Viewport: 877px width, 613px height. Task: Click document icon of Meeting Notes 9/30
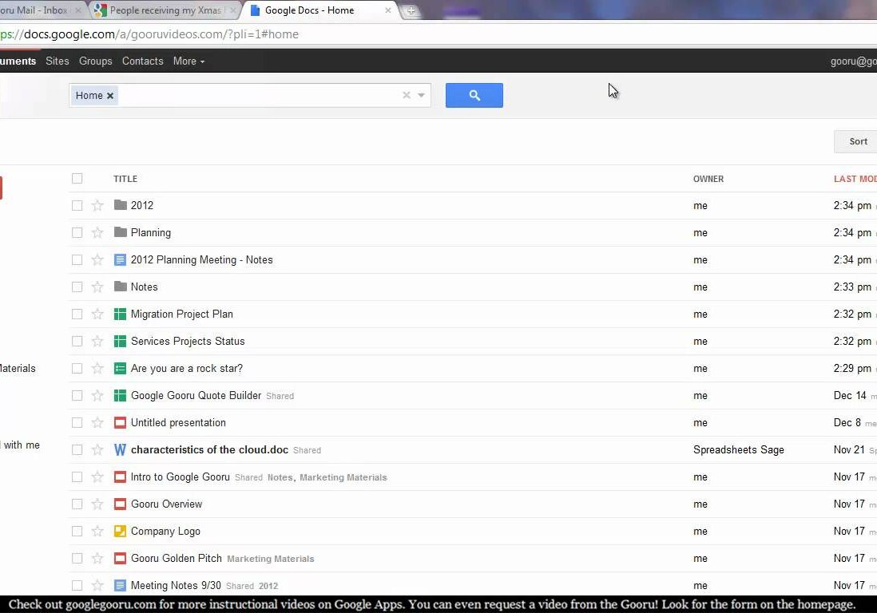(x=120, y=585)
